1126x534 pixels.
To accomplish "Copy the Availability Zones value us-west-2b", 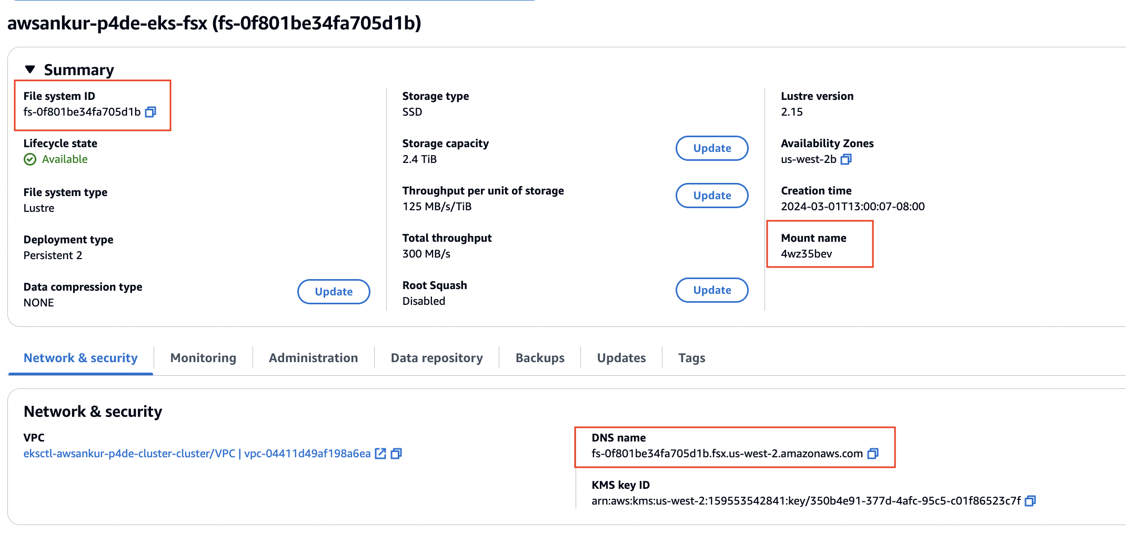I will click(846, 159).
